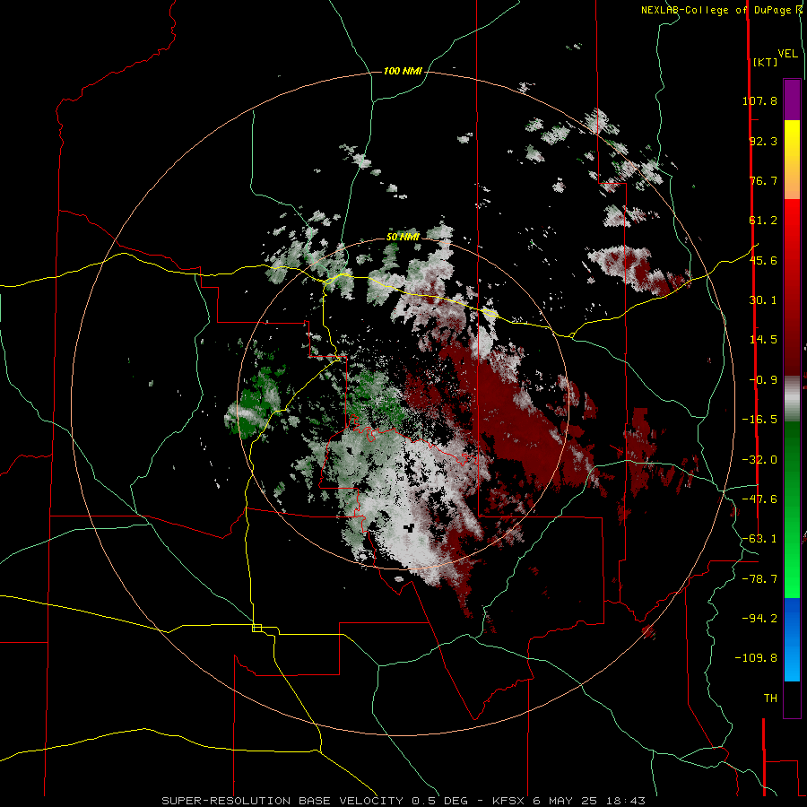Select the -78.7 scale value

(759, 579)
